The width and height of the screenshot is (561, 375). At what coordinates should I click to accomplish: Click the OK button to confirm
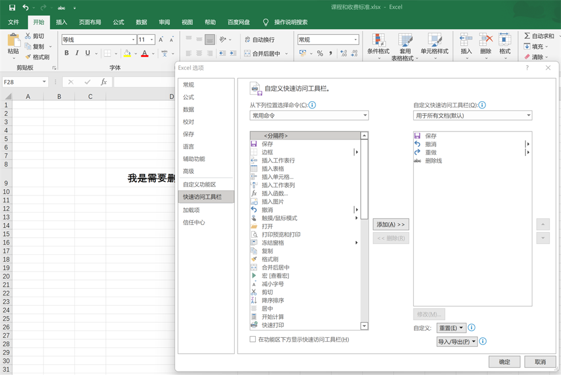(504, 362)
